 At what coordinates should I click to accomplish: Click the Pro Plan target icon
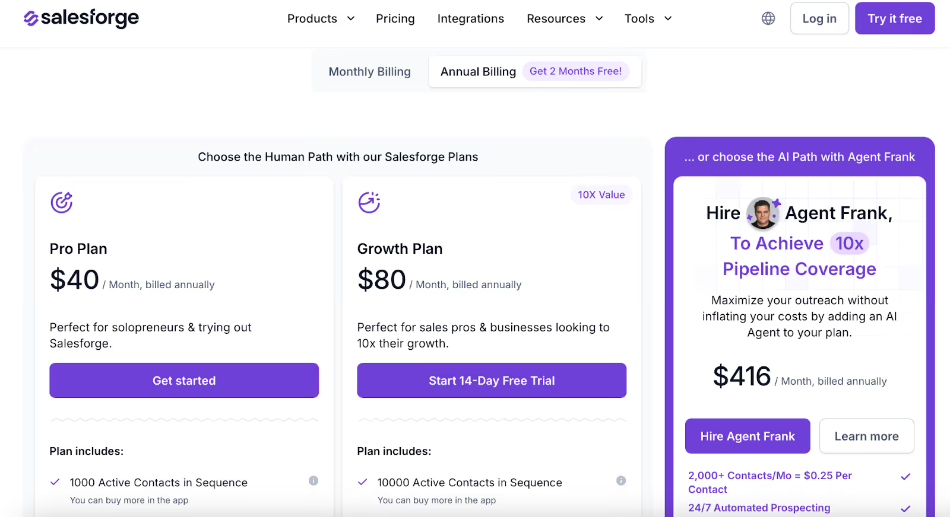(x=62, y=202)
